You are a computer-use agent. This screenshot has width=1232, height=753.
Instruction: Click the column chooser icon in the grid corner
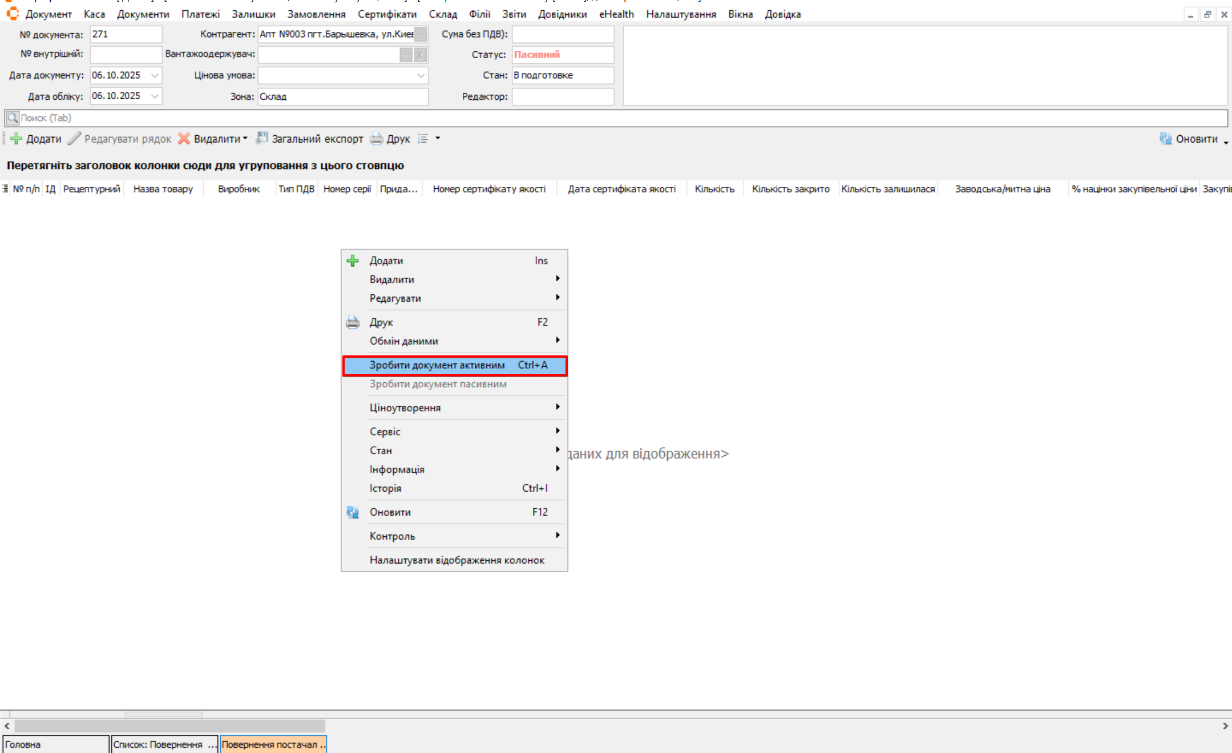tap(5, 189)
